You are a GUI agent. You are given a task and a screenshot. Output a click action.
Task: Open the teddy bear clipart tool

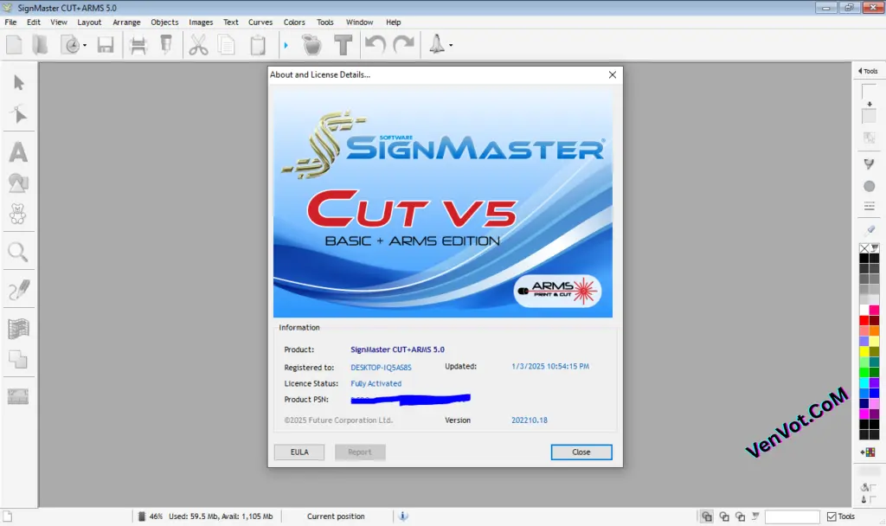coord(18,215)
